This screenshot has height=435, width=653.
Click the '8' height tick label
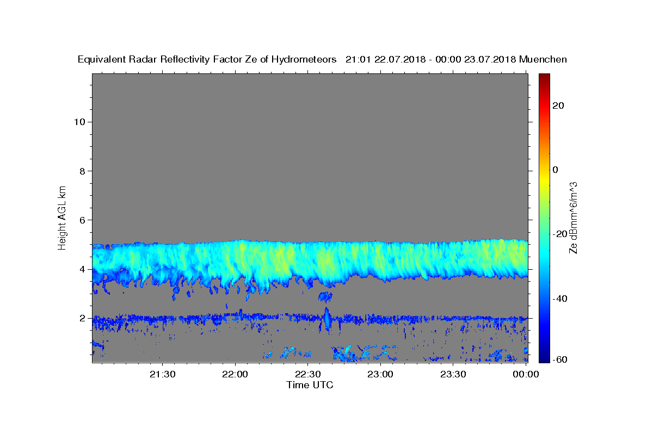[81, 171]
